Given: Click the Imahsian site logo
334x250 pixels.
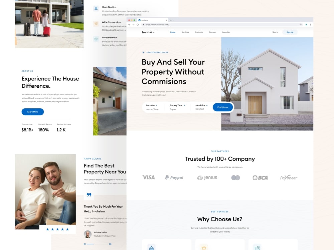Looking at the screenshot, I should tap(149, 32).
